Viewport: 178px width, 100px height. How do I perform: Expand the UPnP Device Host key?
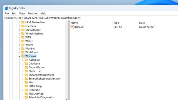click(x=19, y=22)
